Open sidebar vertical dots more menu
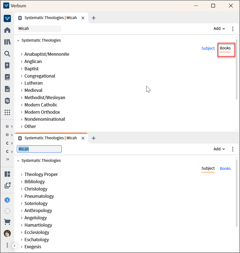The image size is (240, 253). [x=7, y=245]
